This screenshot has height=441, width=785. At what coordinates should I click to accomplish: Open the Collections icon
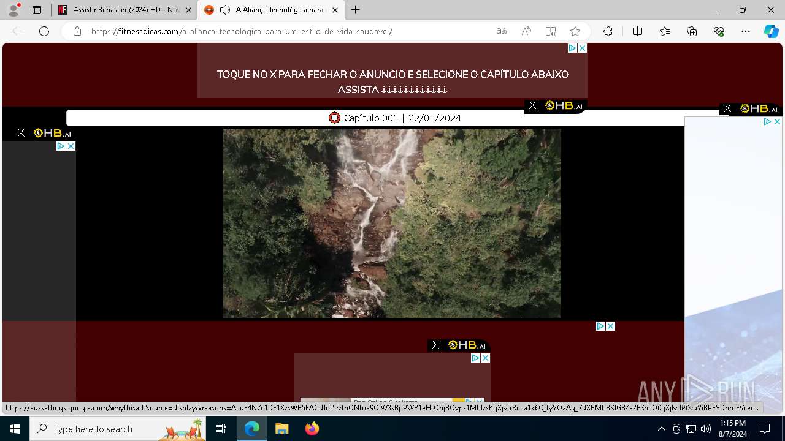pos(692,31)
